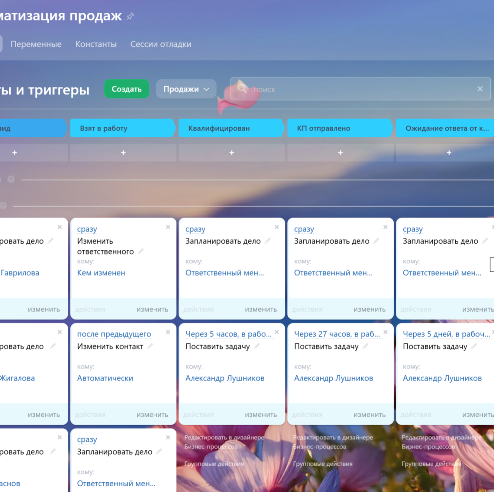Delete the Через 27 часов task robot
The height and width of the screenshot is (492, 494).
(385, 332)
